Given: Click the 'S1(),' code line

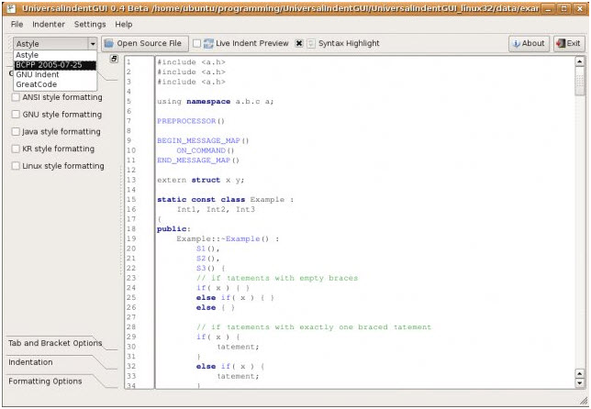Looking at the screenshot, I should pos(207,249).
